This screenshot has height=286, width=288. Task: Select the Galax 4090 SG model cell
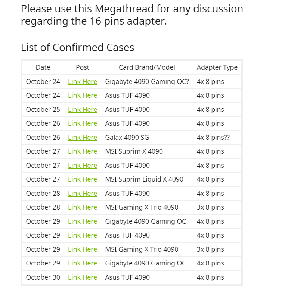(x=127, y=138)
